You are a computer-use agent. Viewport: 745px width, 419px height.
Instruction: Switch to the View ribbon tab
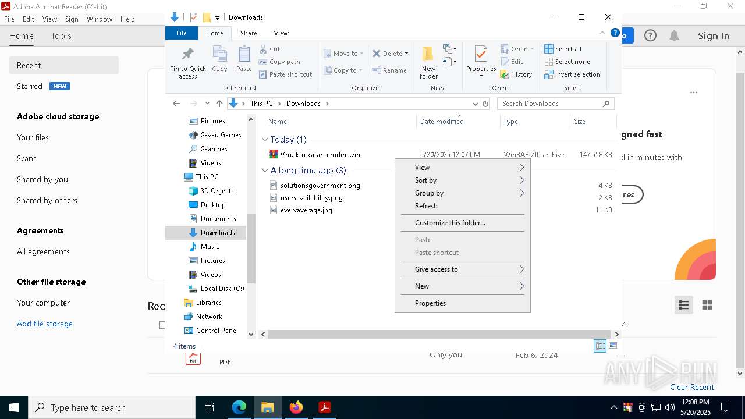pos(281,33)
